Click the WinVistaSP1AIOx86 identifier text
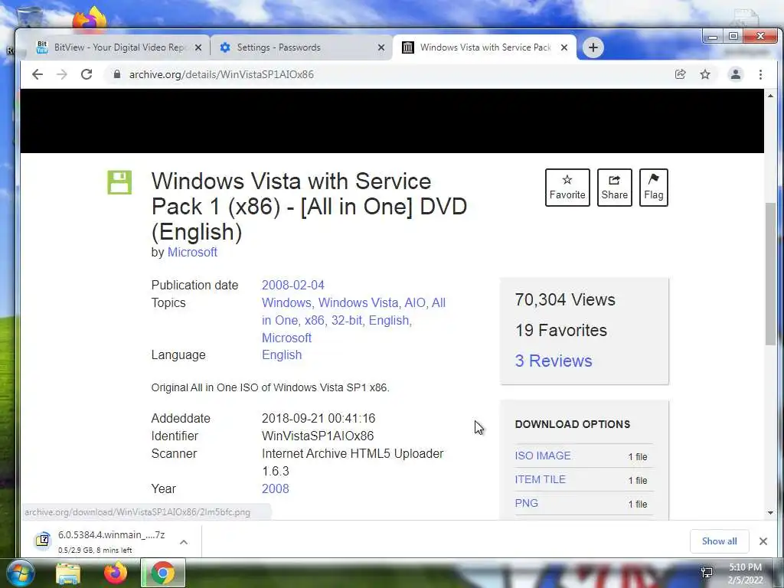The image size is (784, 588). (318, 436)
